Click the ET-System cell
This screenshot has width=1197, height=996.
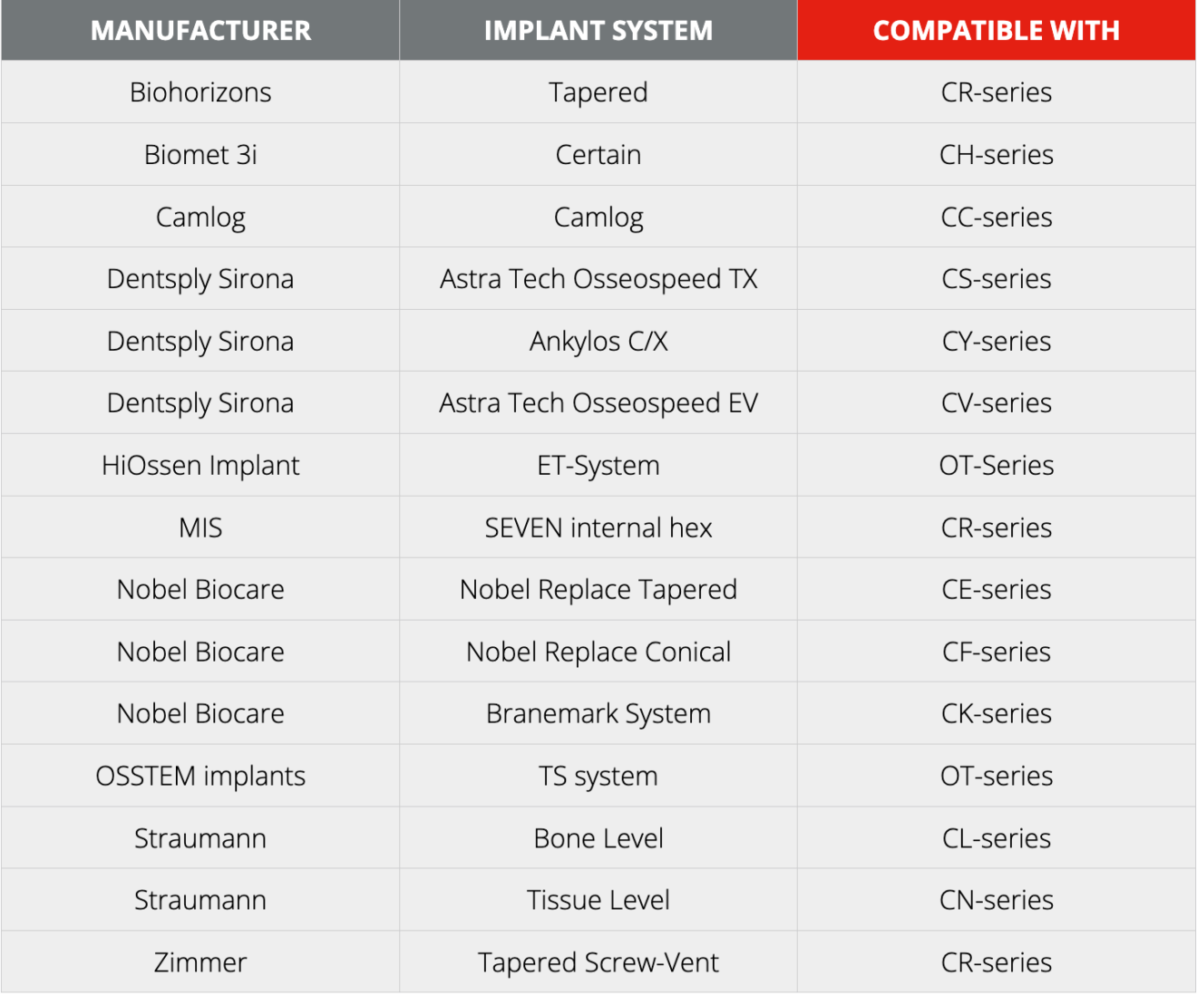(x=598, y=466)
